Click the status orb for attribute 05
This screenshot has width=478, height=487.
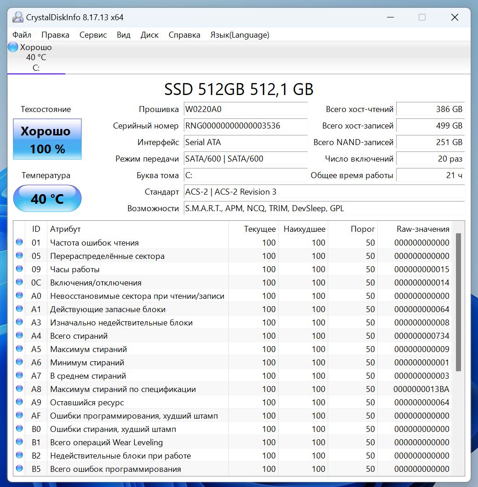19,255
